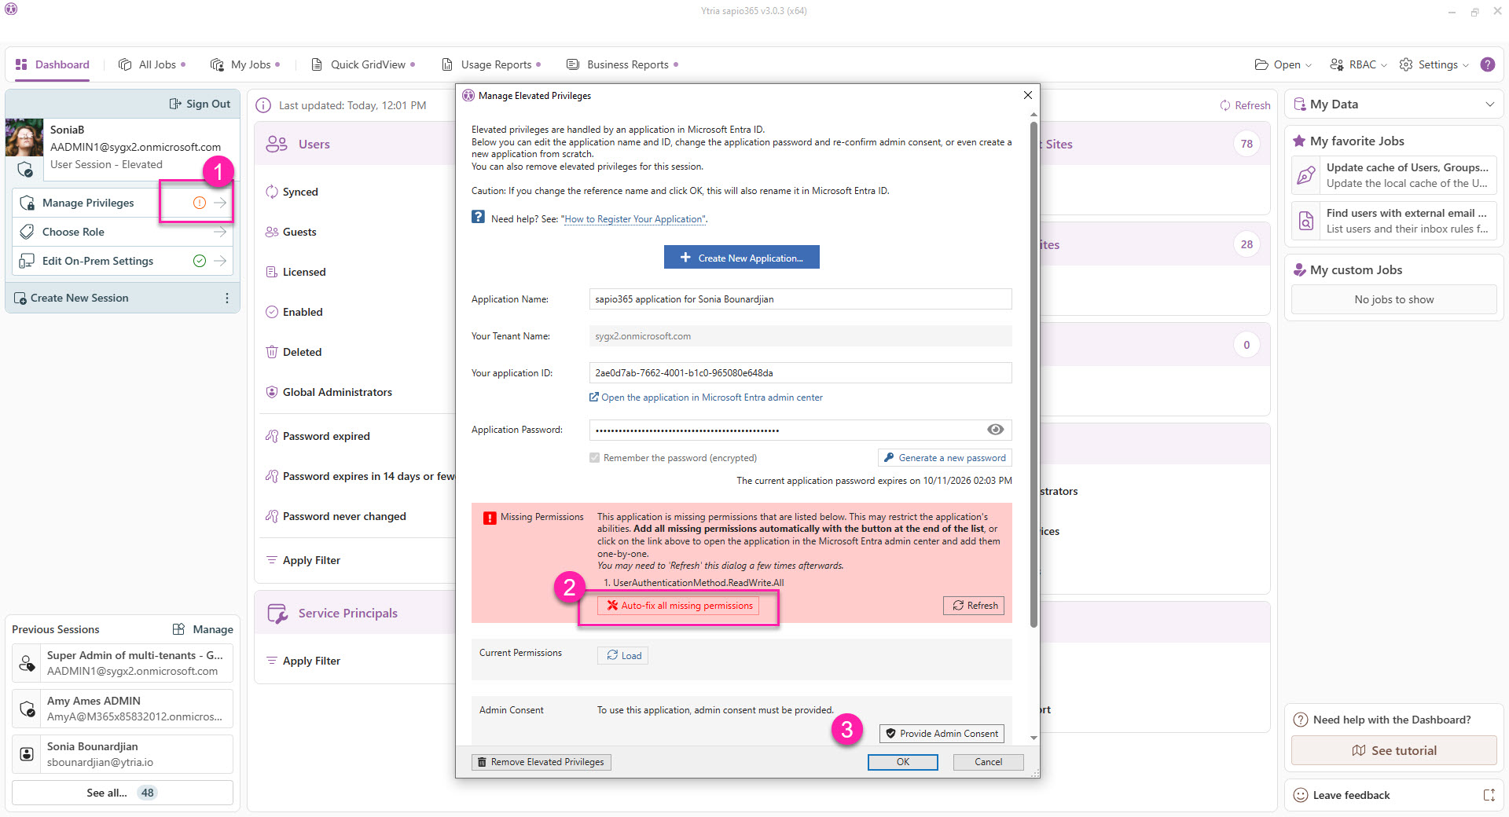Click the Choose Role arrow icon
Viewport: 1509px width, 817px height.
pyautogui.click(x=221, y=232)
